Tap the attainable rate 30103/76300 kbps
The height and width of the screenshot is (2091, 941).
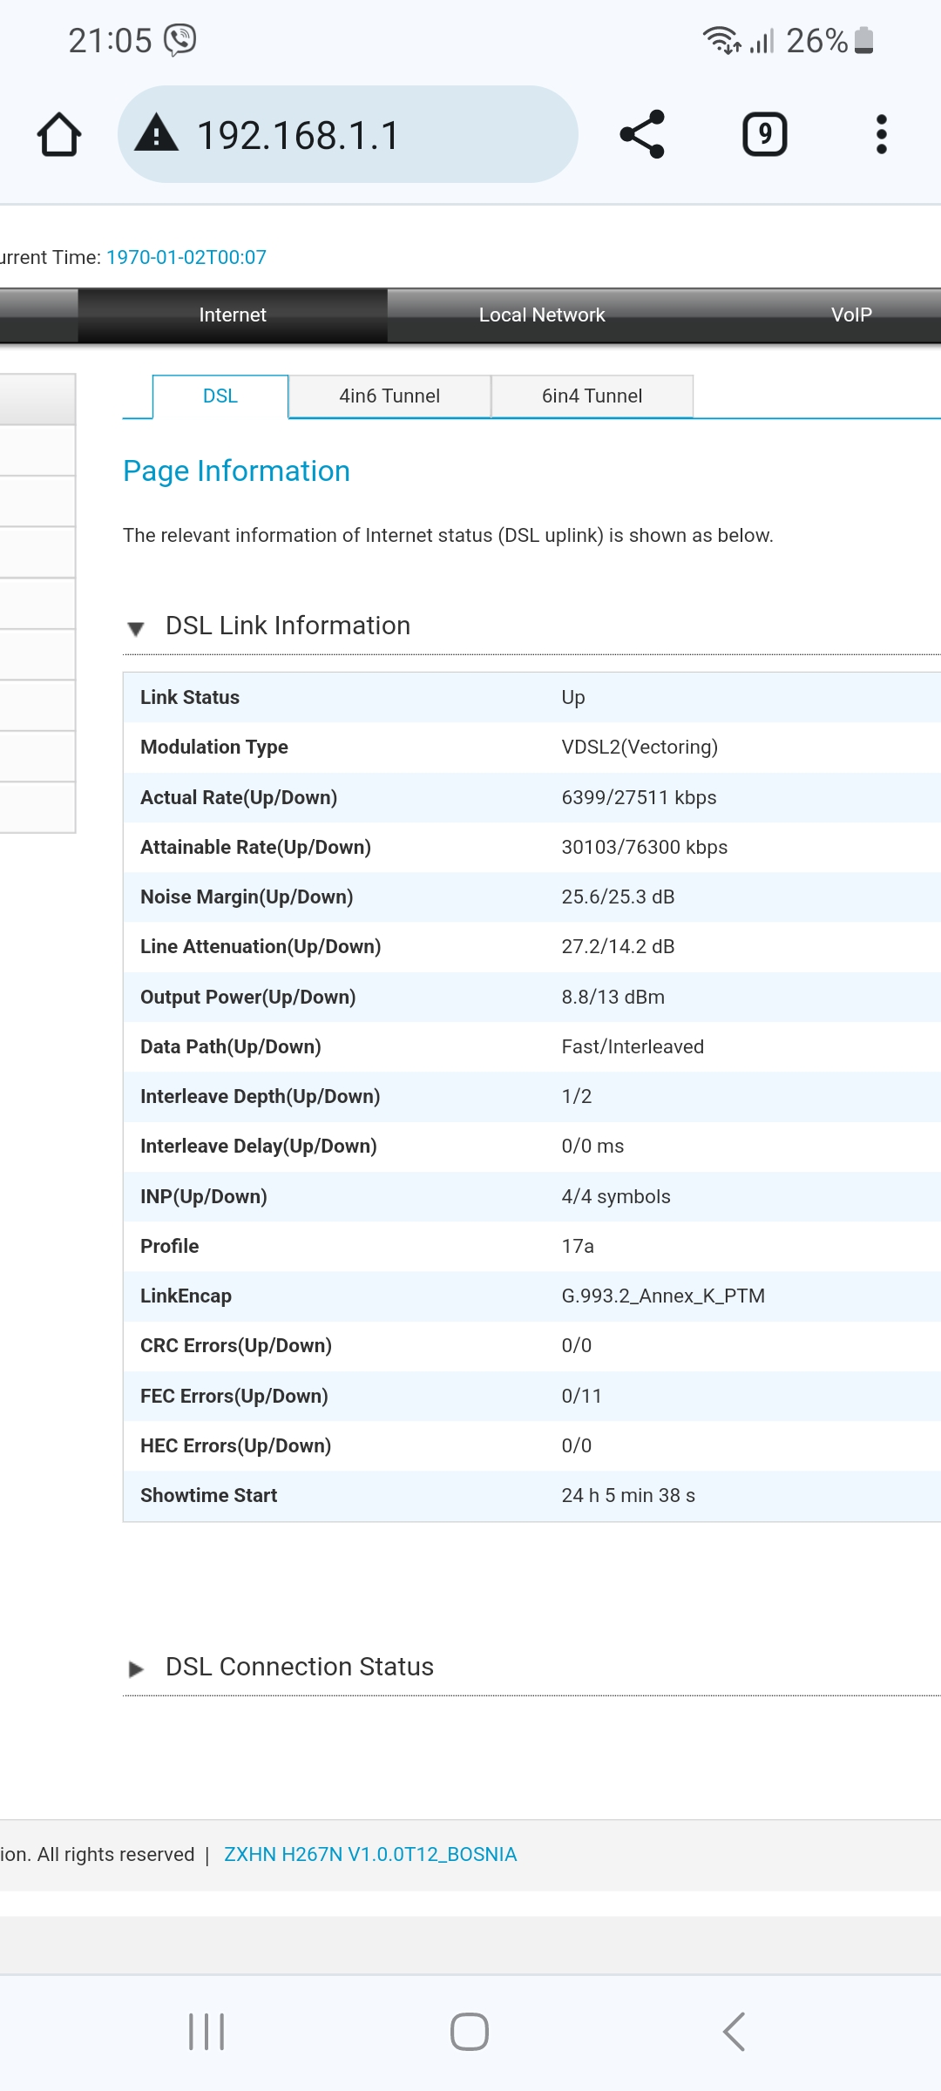(644, 847)
